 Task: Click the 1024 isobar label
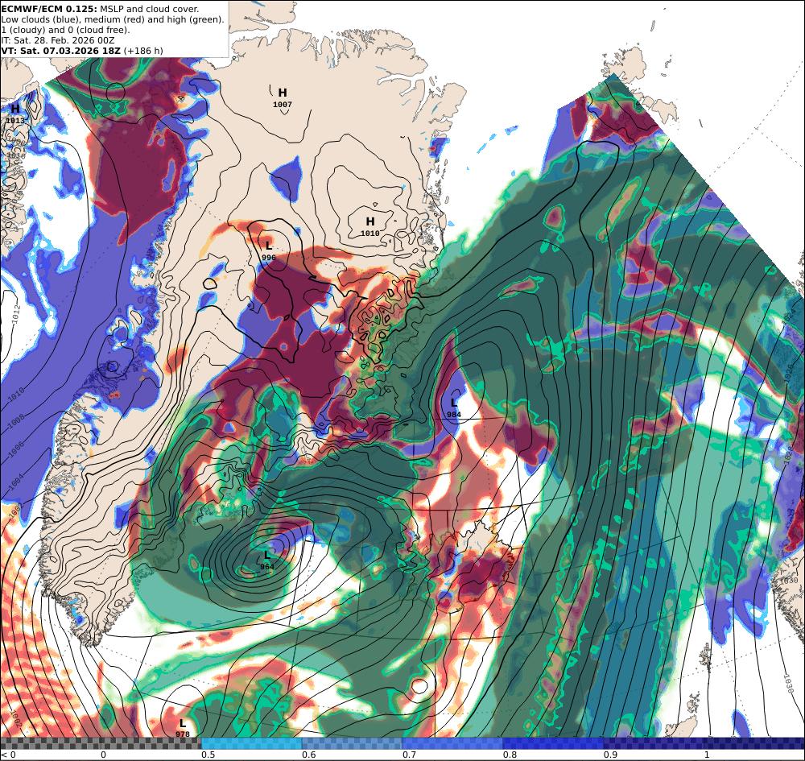[x=790, y=315]
